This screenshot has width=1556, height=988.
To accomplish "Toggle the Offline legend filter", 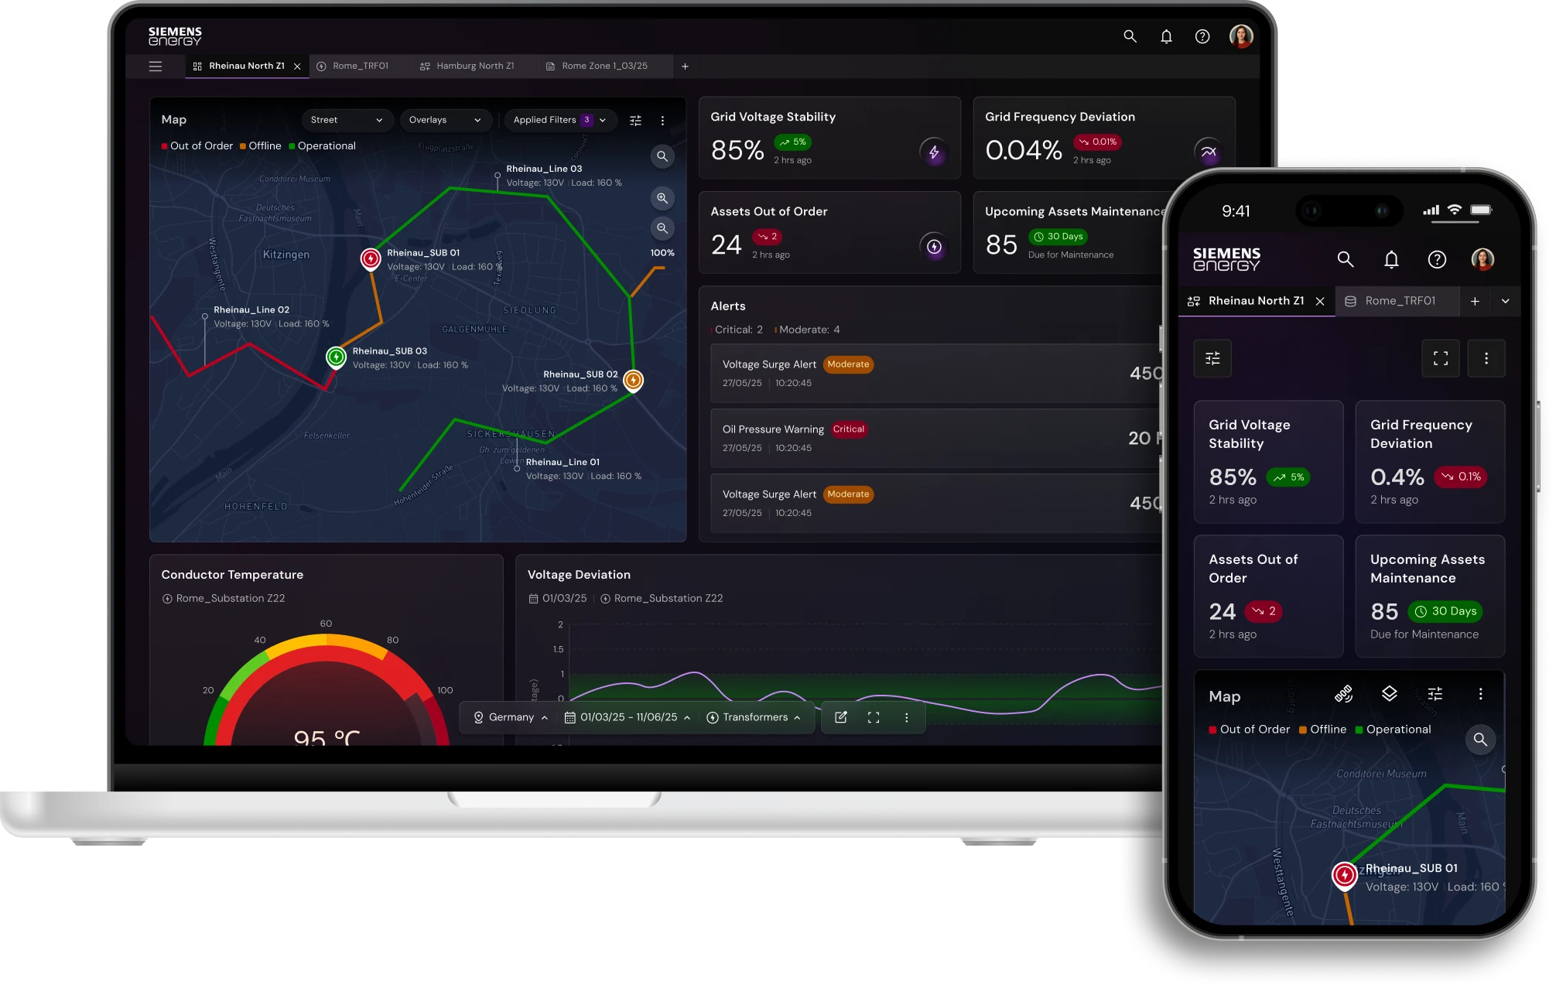I will (262, 145).
